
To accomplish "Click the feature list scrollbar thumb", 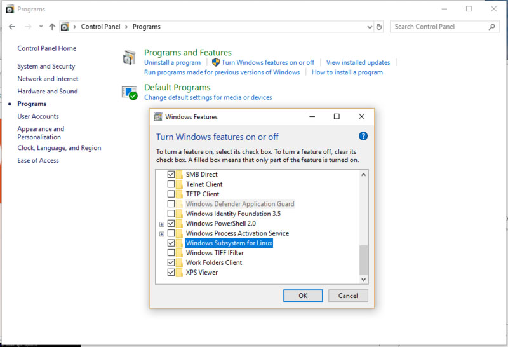I will click(x=363, y=259).
